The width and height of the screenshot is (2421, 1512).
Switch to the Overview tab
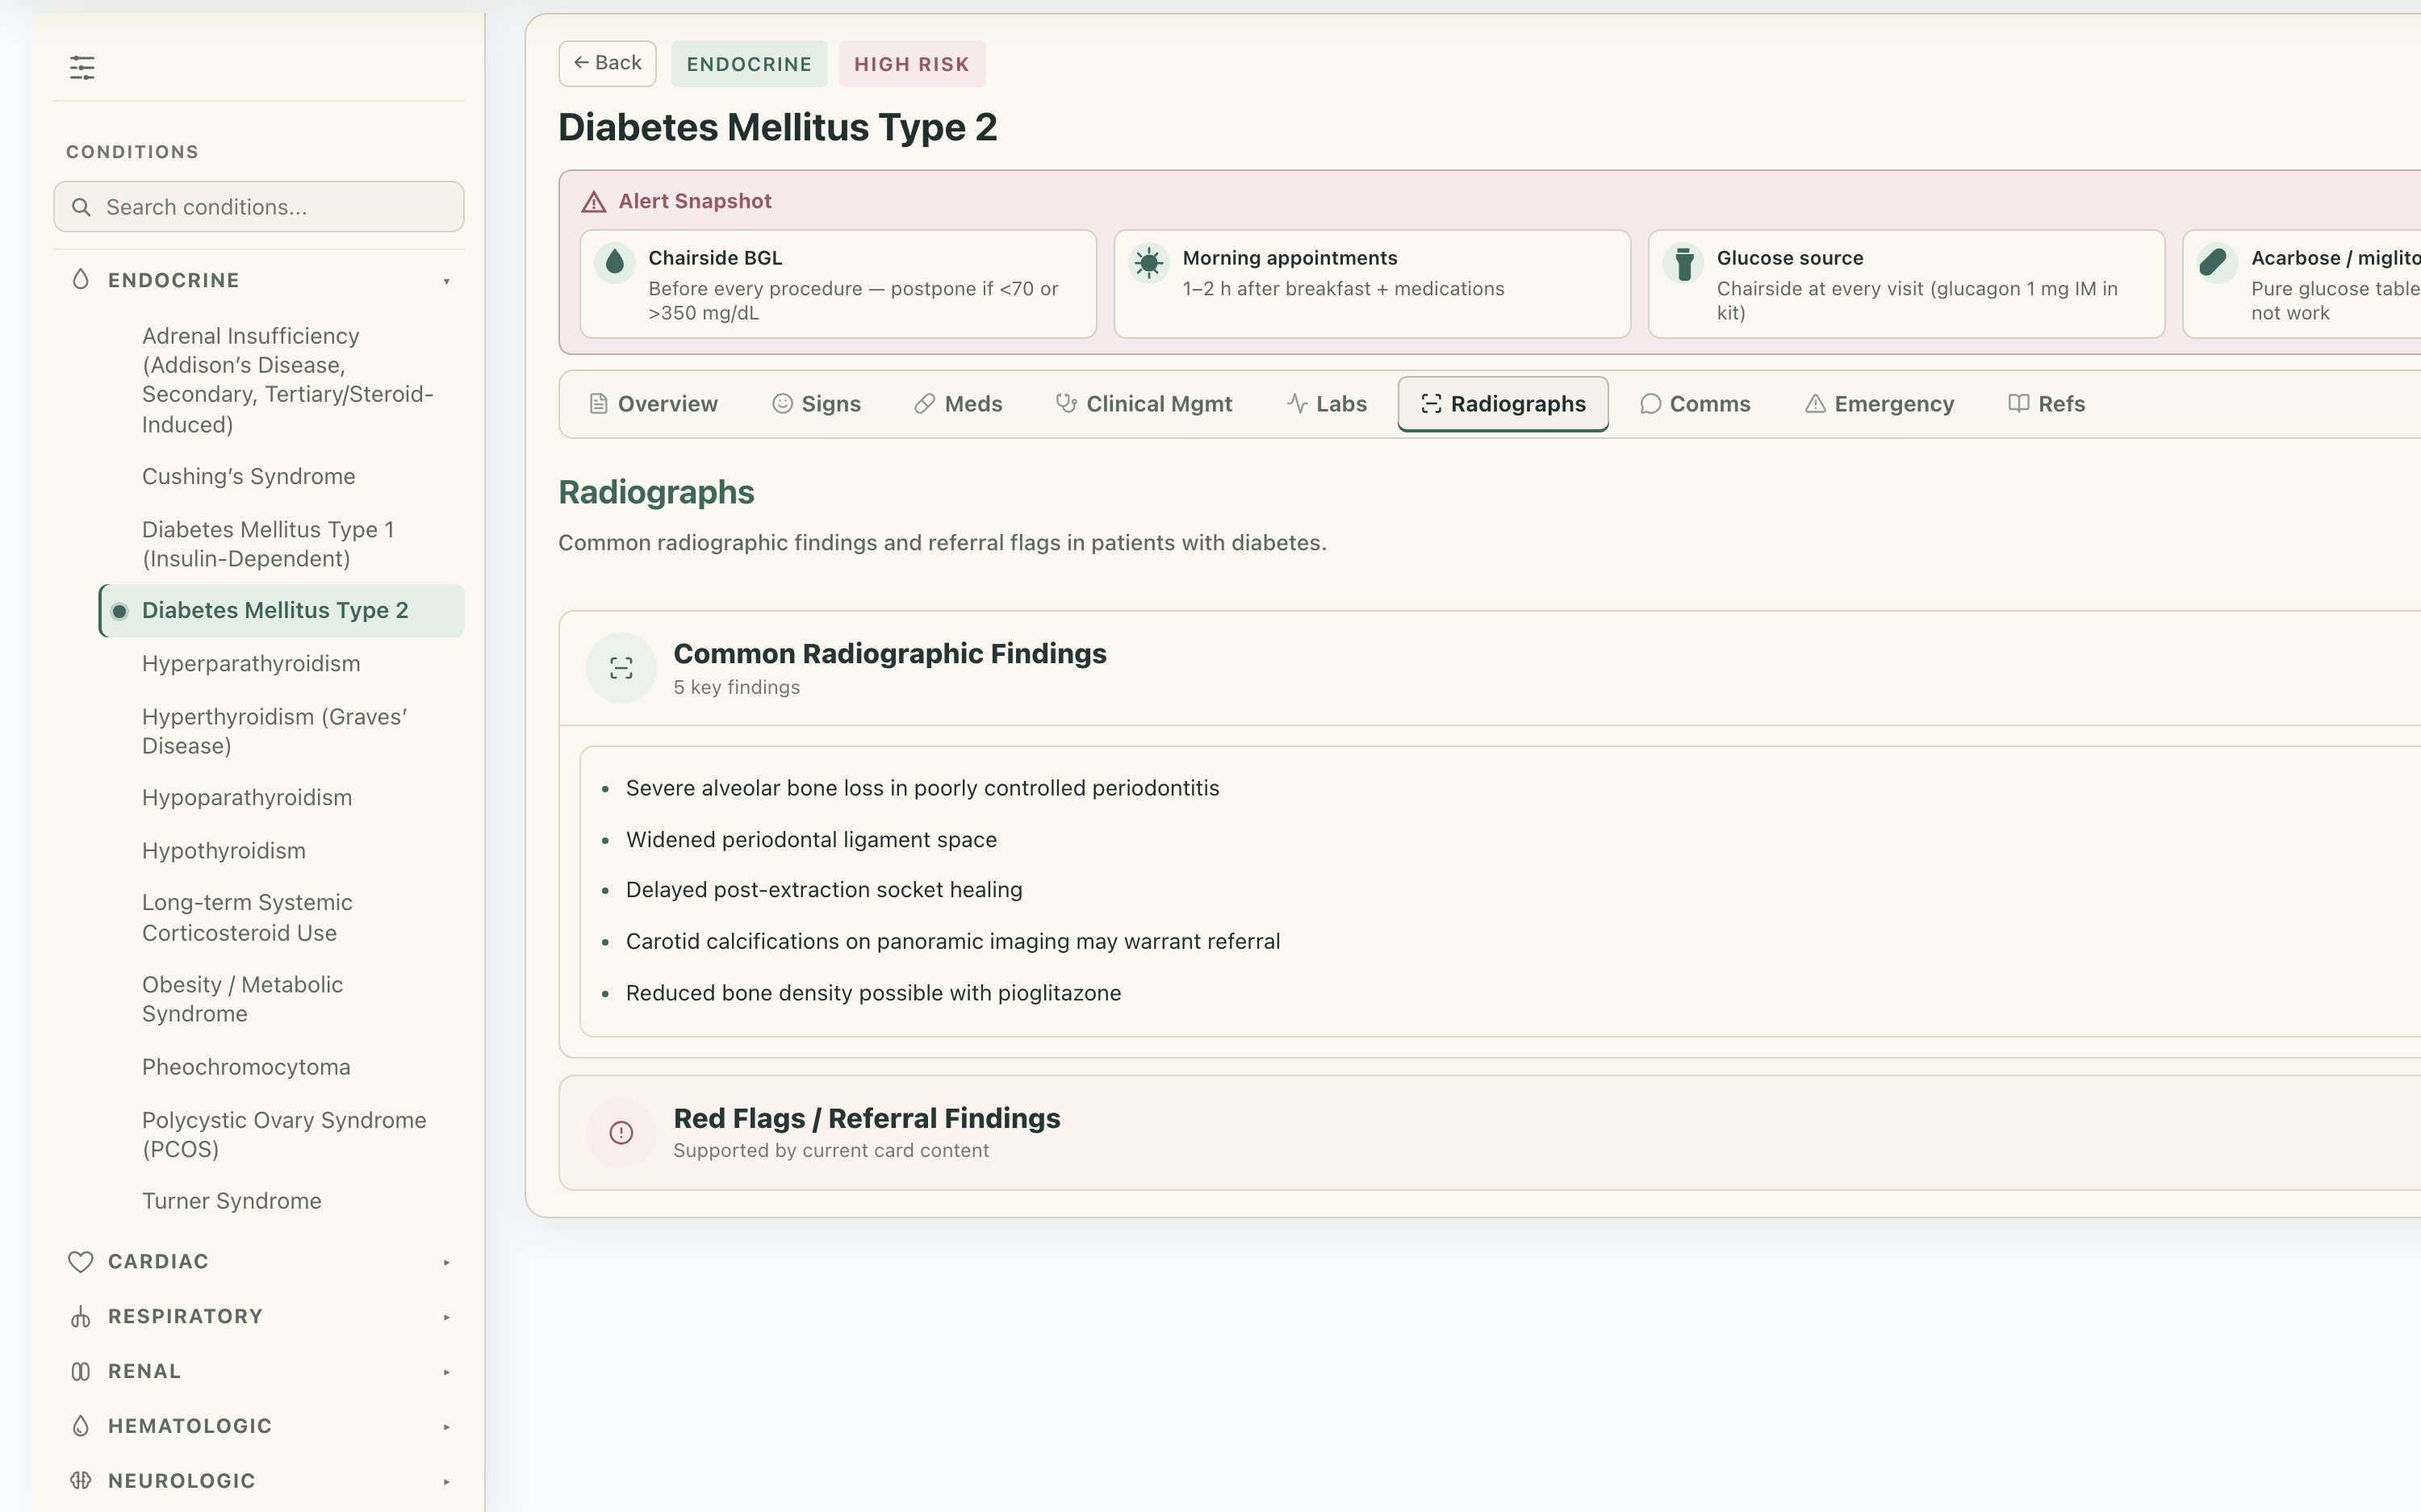click(654, 404)
